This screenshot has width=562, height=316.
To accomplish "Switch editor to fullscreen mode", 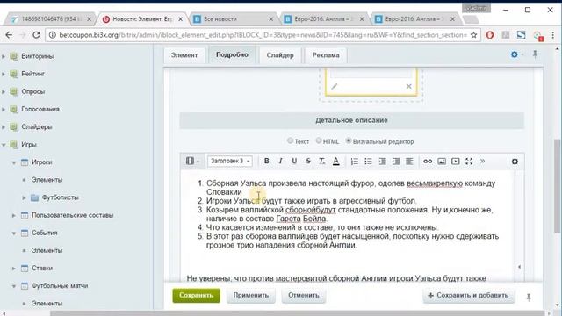I will (x=469, y=162).
